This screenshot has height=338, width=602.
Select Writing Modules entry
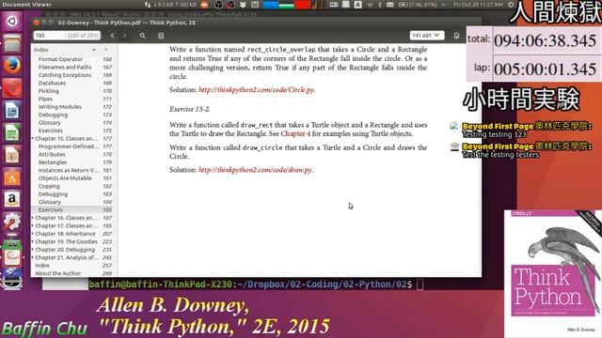73,107
